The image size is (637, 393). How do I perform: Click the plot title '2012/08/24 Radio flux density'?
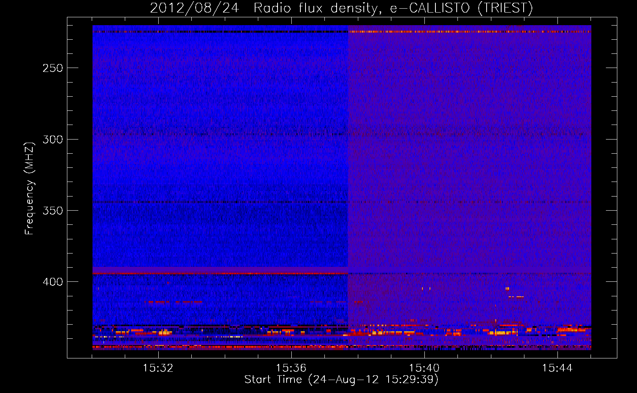coord(264,8)
